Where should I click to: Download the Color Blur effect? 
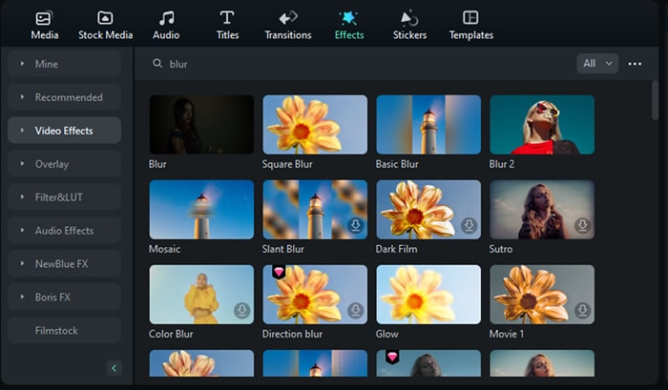242,311
